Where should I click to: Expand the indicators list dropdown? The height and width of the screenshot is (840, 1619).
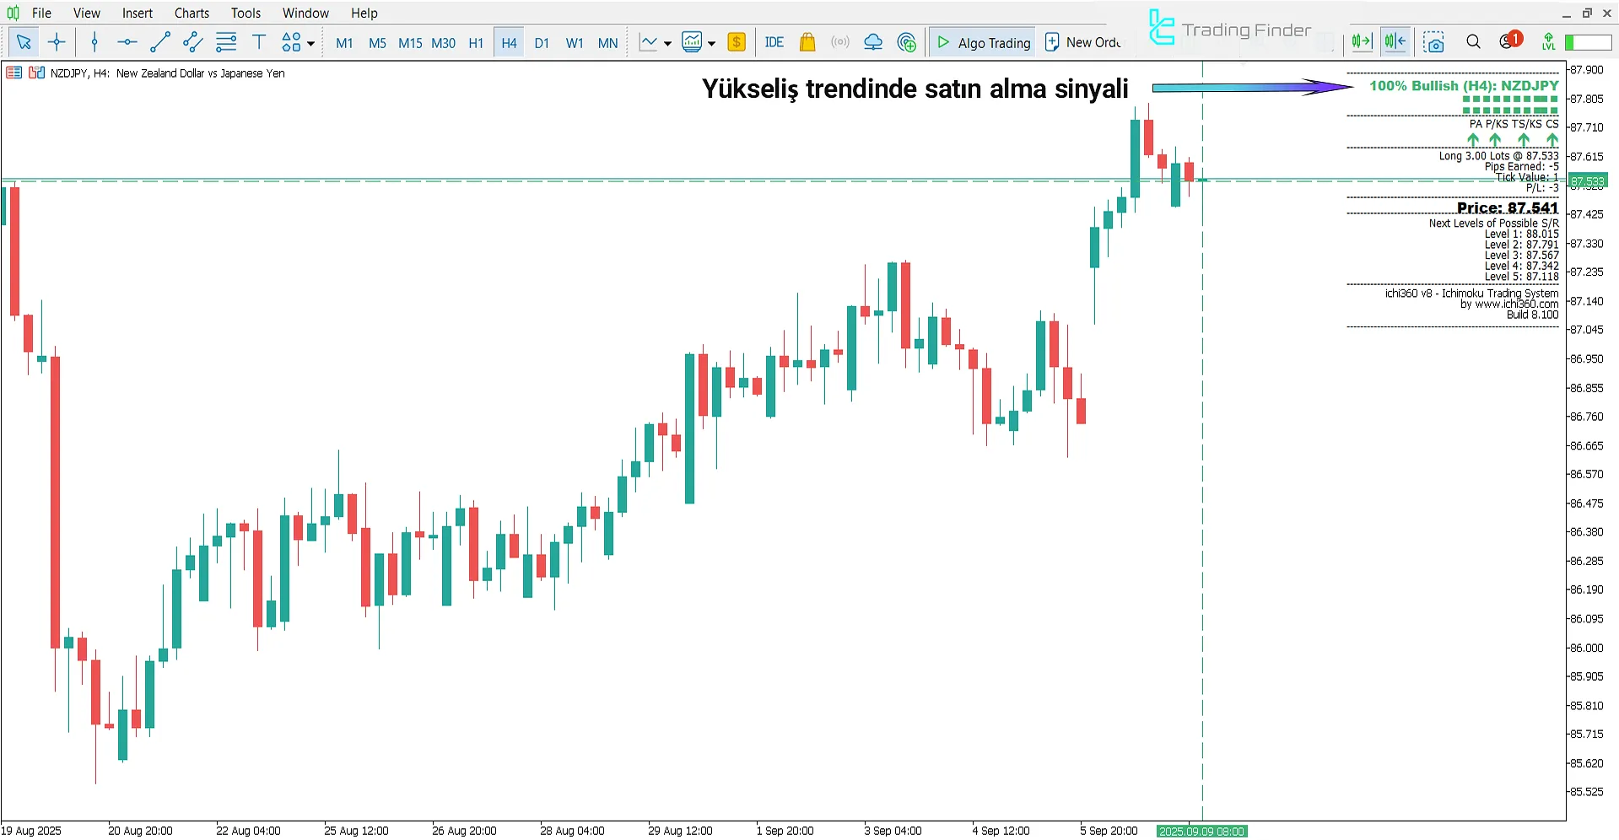point(712,43)
